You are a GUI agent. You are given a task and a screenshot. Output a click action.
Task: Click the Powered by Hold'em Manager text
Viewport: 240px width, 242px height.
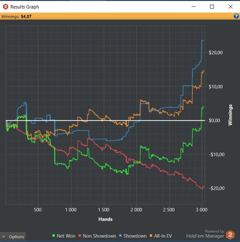pos(205,234)
